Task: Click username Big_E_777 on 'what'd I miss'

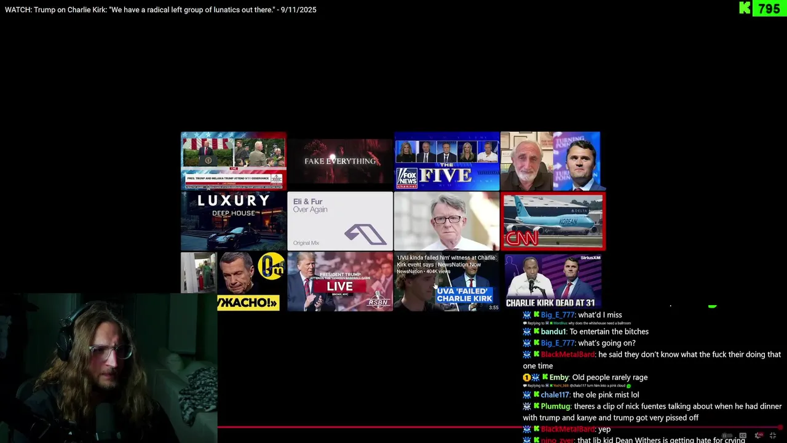Action: coord(558,315)
